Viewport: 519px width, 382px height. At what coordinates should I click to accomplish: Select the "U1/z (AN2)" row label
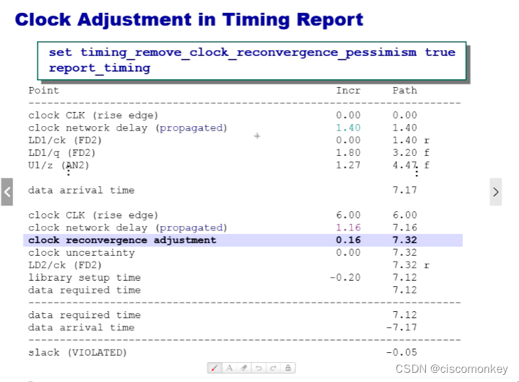click(59, 165)
